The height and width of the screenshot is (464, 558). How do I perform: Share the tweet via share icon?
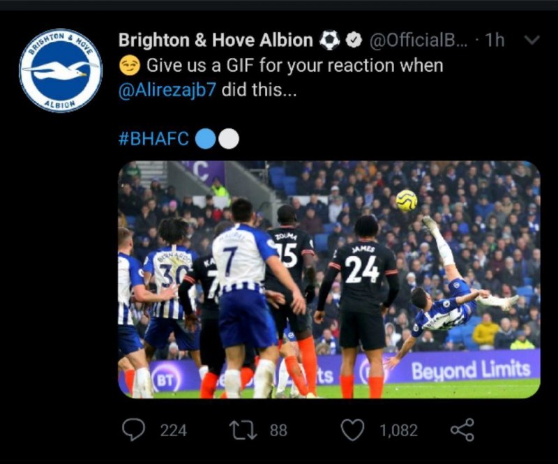point(462,430)
